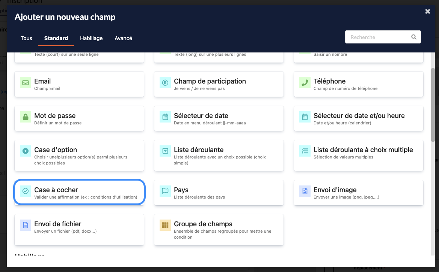Screen dimensions: 439x272
Task: Select Sélecteur de date et/ou heure
Action: point(358,118)
